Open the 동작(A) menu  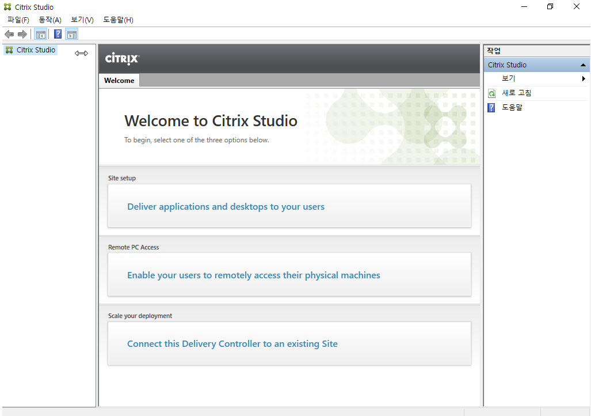[x=50, y=20]
